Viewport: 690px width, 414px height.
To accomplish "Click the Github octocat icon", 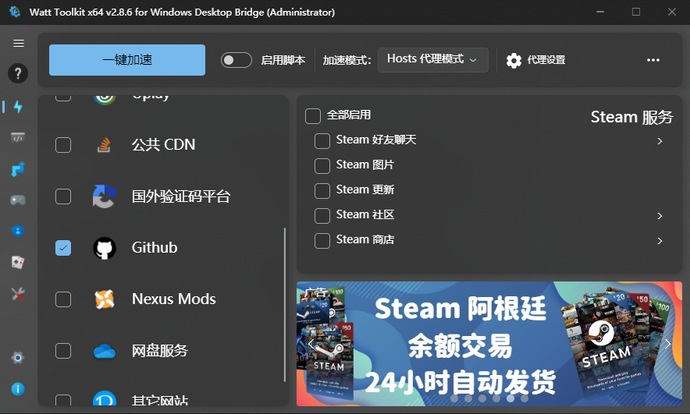I will click(x=105, y=248).
